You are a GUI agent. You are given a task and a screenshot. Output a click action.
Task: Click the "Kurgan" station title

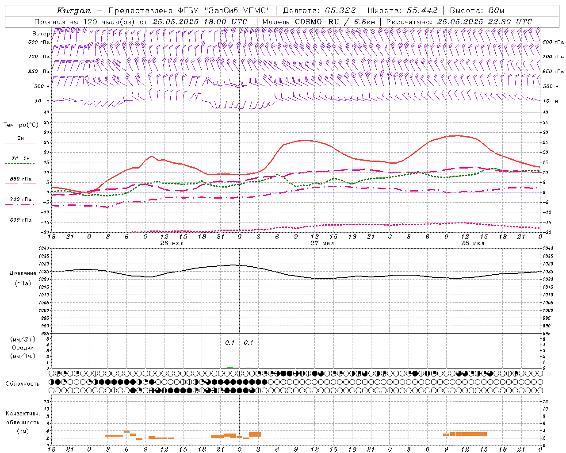(x=74, y=11)
